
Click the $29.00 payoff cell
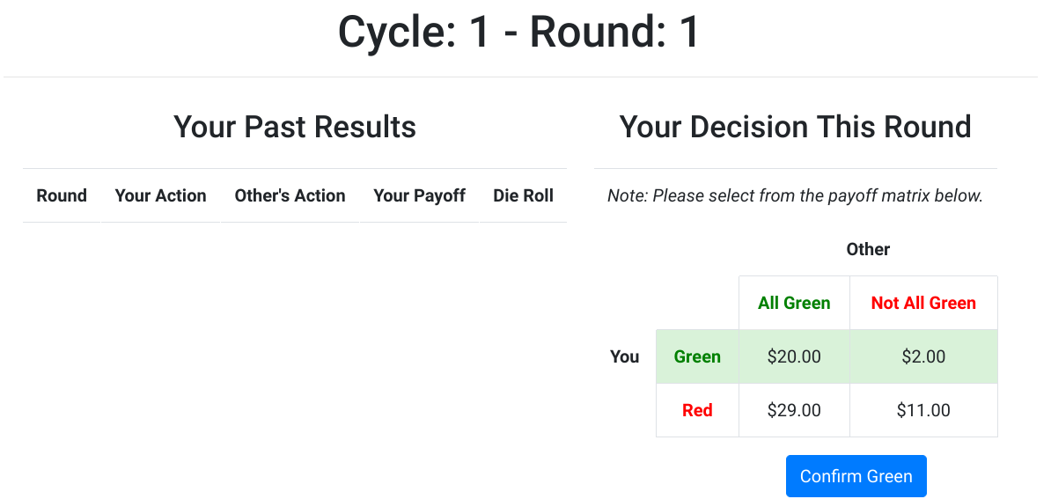[794, 410]
